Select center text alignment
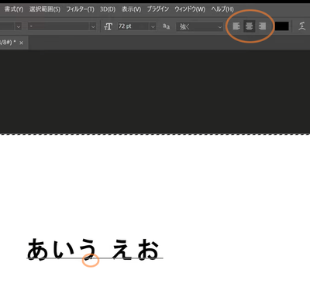310x287 pixels. click(249, 26)
